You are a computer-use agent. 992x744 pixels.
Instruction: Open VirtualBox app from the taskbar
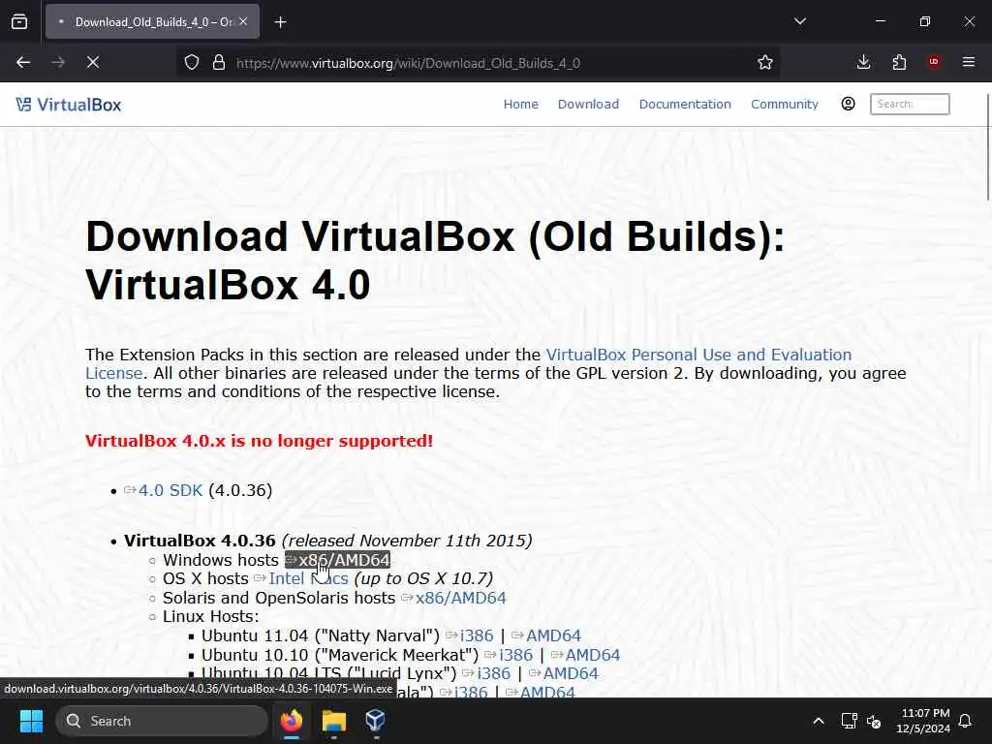pos(375,721)
